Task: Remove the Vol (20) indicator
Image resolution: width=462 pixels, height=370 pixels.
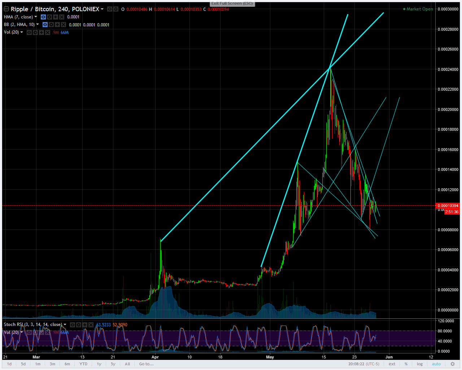Action: pyautogui.click(x=47, y=32)
